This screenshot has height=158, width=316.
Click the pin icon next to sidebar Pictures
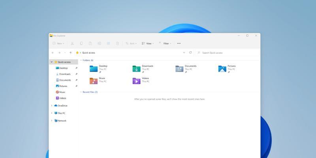(76, 86)
